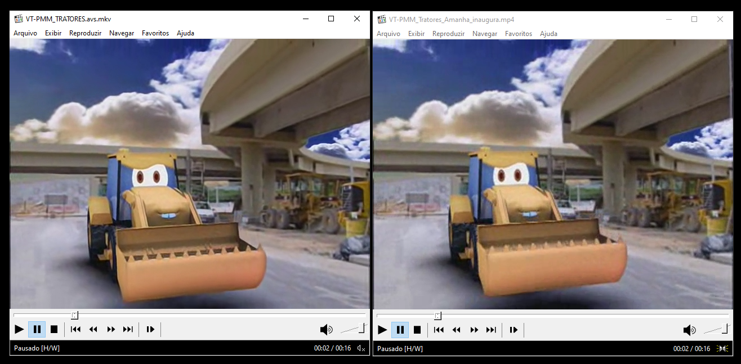Open Reproduzir menu in the mp4 window
741x364 pixels.
point(448,34)
